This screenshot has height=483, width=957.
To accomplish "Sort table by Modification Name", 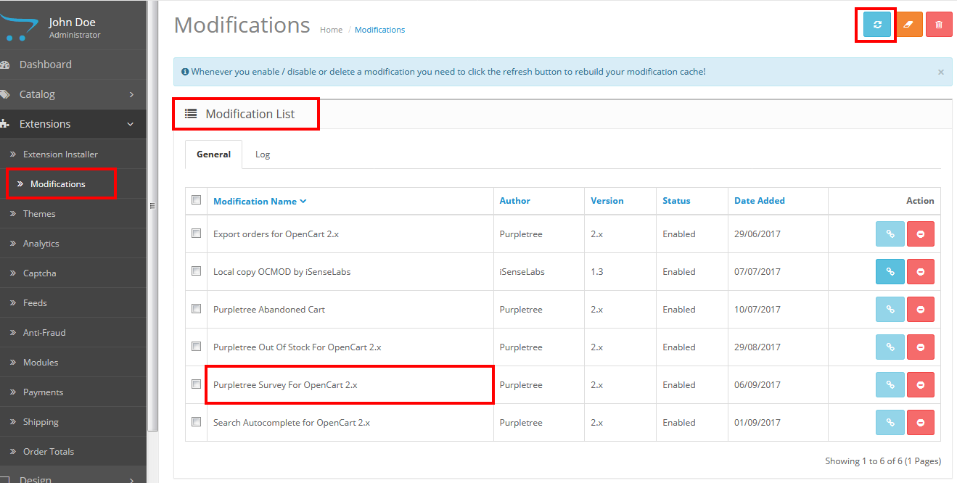I will pos(260,201).
